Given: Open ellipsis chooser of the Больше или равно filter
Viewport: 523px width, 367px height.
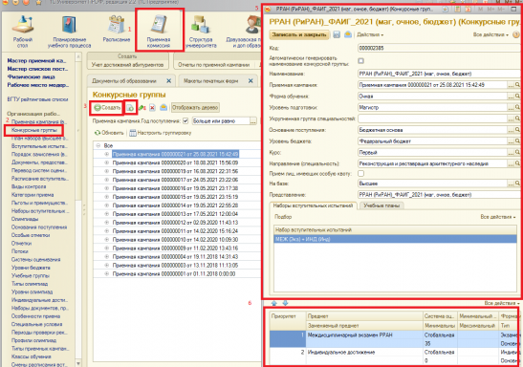Looking at the screenshot, I should coord(253,121).
